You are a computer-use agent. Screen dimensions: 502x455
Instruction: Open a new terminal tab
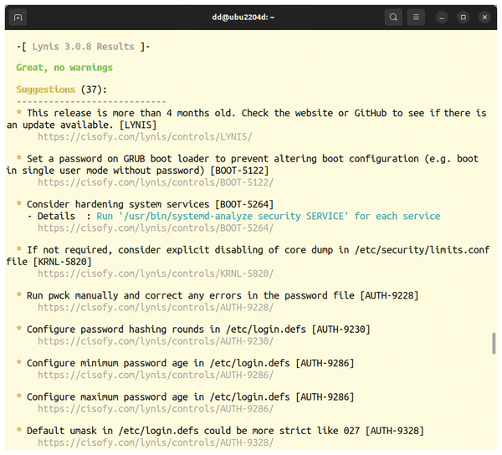point(18,18)
